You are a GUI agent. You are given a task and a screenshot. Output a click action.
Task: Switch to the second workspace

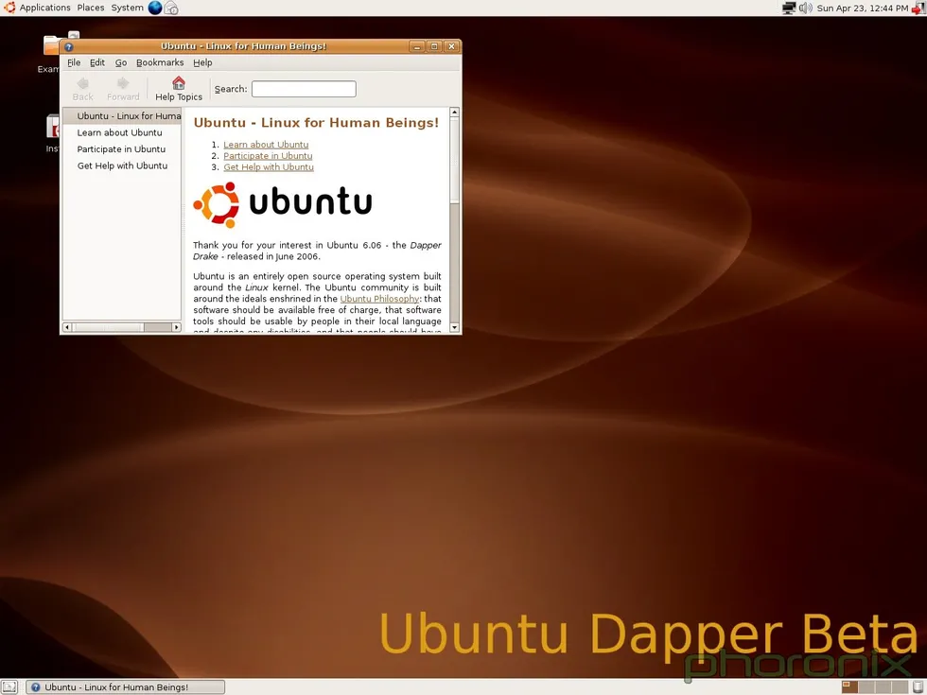click(x=865, y=687)
